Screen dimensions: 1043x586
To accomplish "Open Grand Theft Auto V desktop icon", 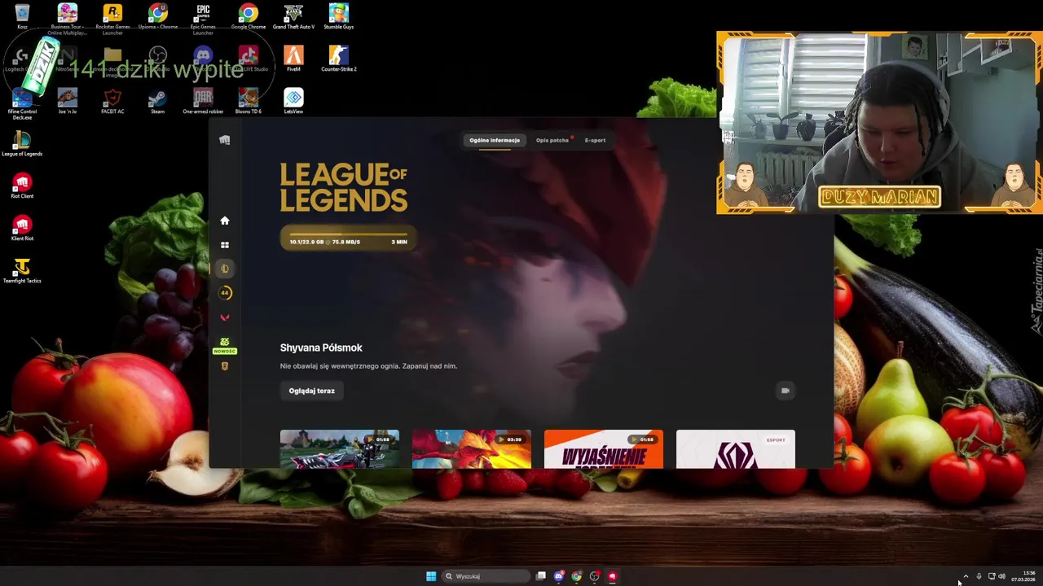I will (293, 16).
